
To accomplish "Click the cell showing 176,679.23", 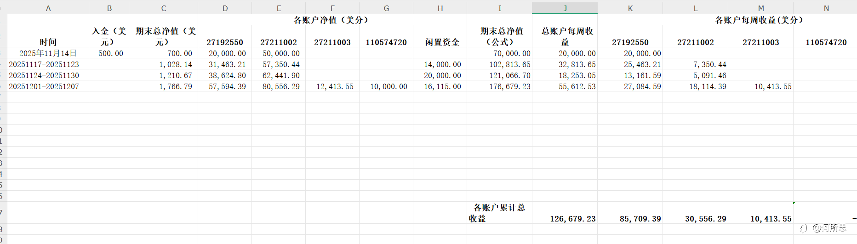I will [x=499, y=86].
